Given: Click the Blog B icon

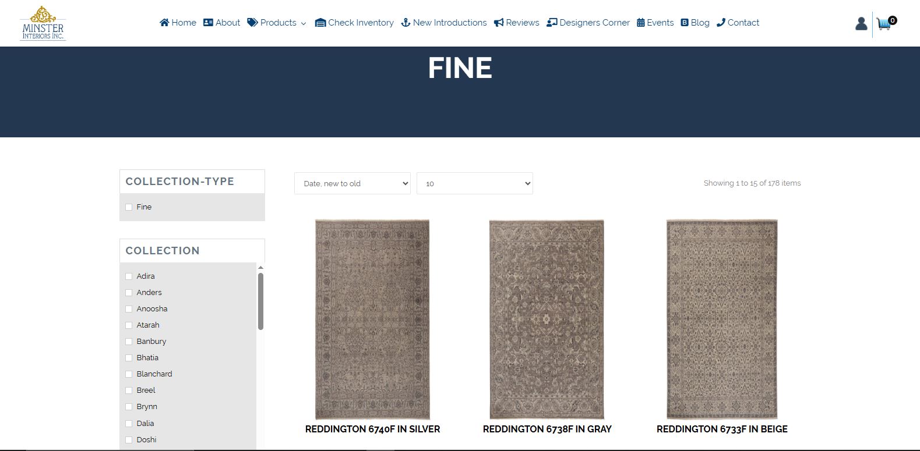Looking at the screenshot, I should click(685, 23).
